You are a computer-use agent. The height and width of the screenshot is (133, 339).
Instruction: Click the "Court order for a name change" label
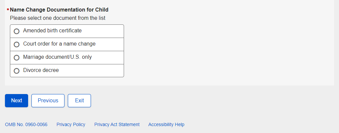point(59,44)
